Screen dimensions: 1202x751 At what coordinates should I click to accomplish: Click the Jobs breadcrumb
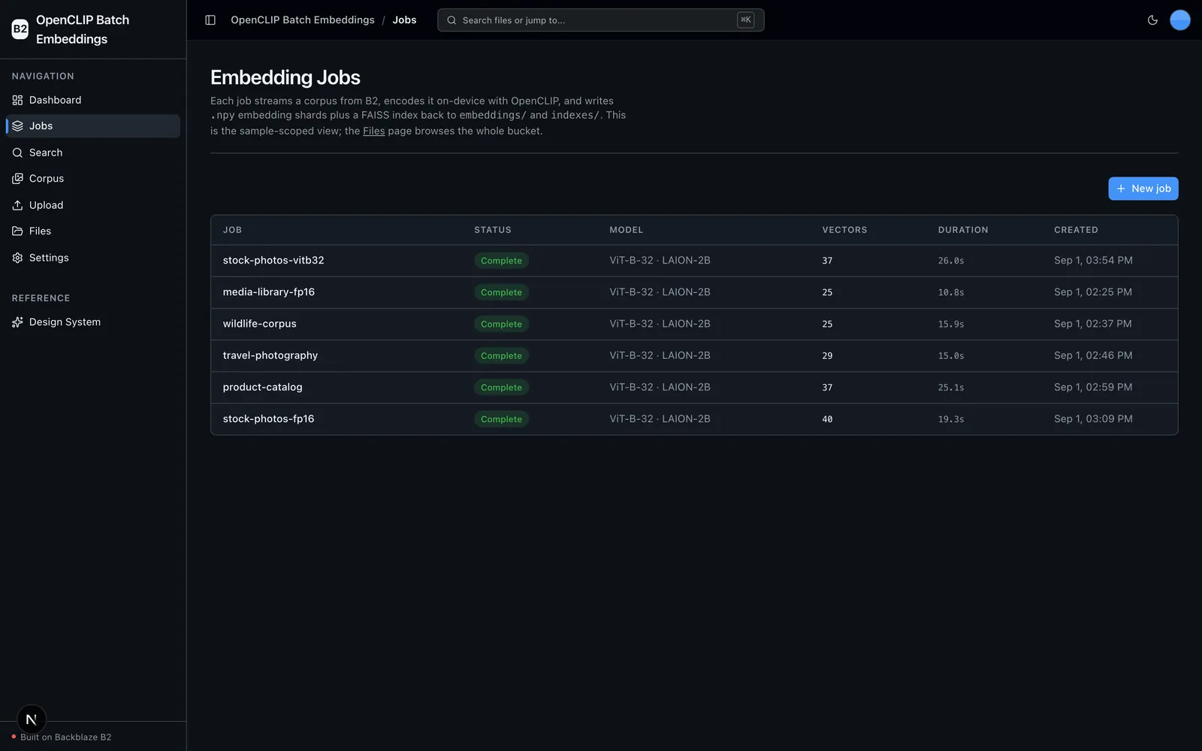404,20
